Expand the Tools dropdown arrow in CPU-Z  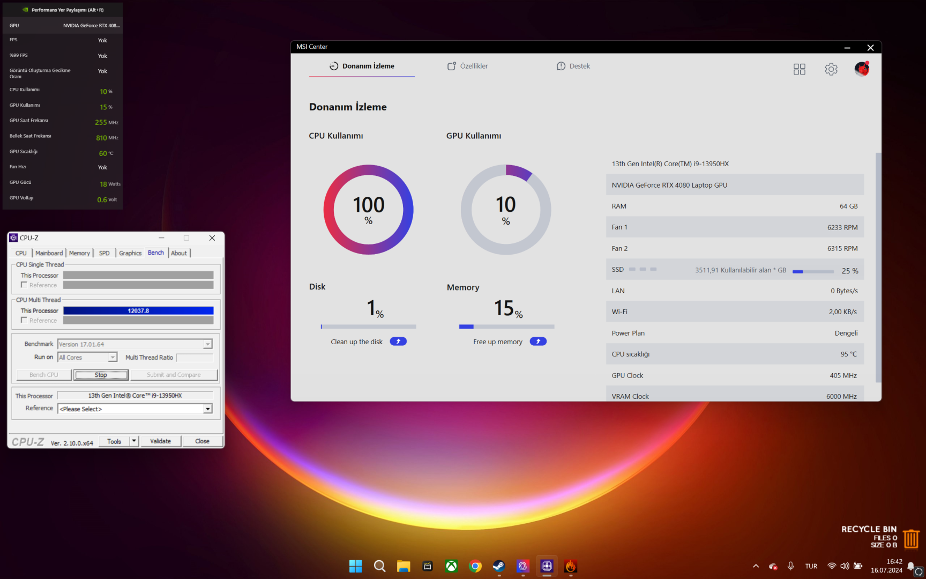click(134, 441)
